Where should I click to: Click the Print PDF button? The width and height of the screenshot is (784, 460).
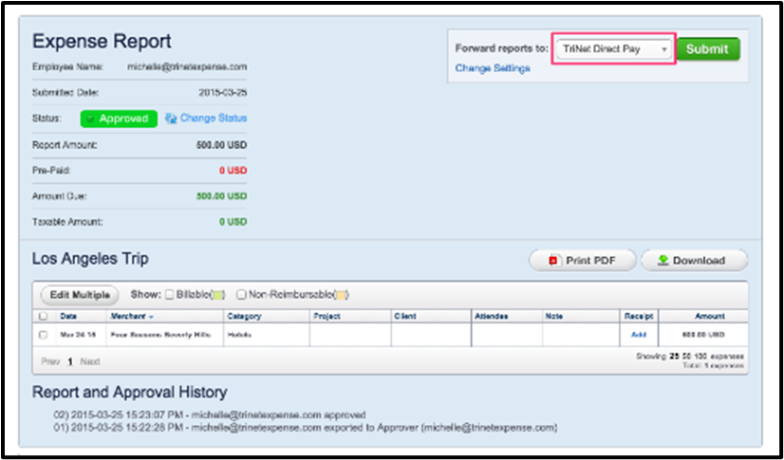(x=583, y=260)
